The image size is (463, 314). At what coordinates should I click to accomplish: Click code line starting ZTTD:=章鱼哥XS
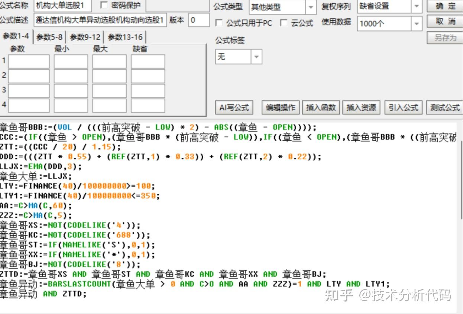pyautogui.click(x=163, y=274)
